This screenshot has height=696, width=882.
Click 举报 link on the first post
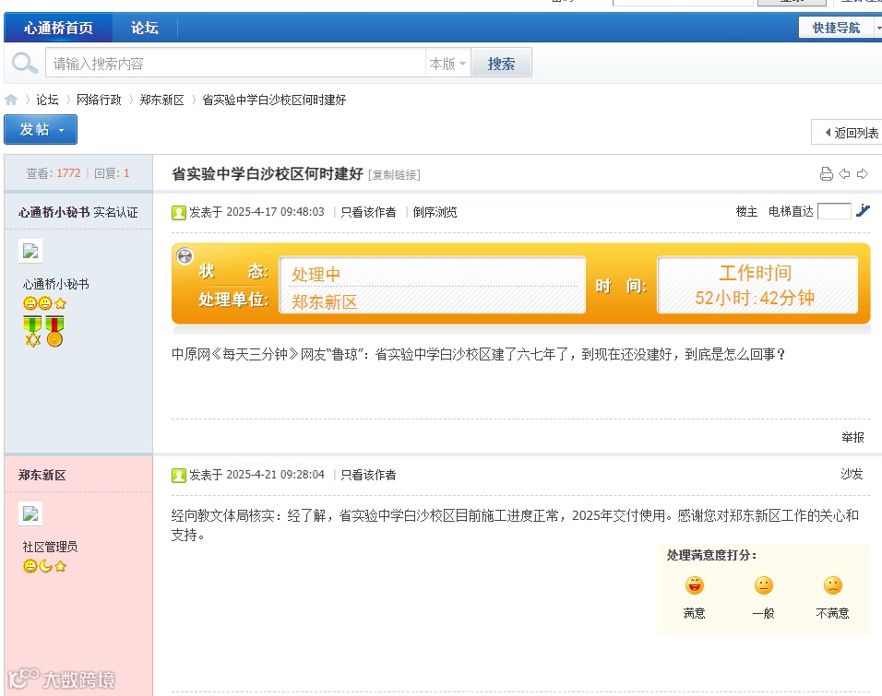tap(852, 437)
